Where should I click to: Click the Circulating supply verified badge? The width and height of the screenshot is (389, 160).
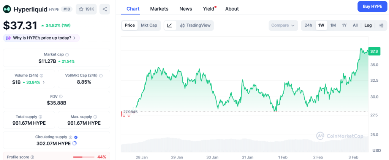pos(76,137)
